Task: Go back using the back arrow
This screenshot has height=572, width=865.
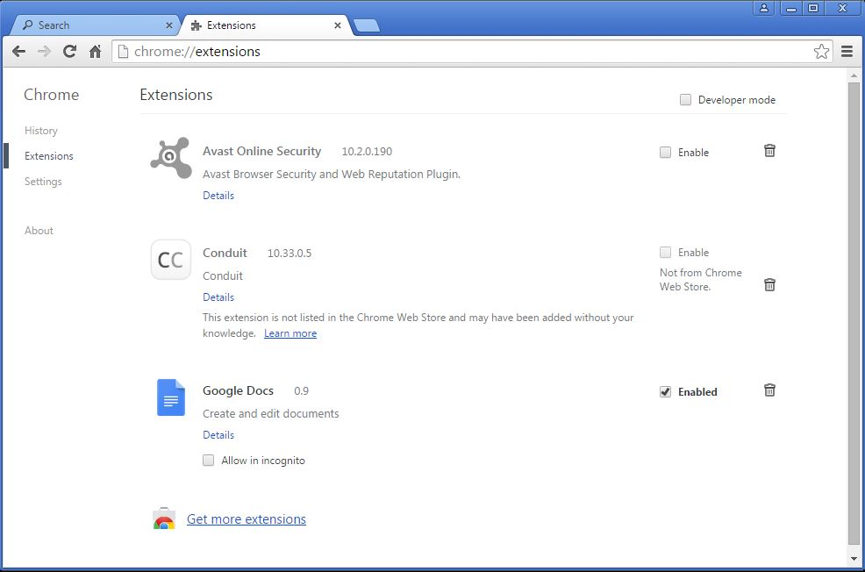Action: click(x=18, y=51)
